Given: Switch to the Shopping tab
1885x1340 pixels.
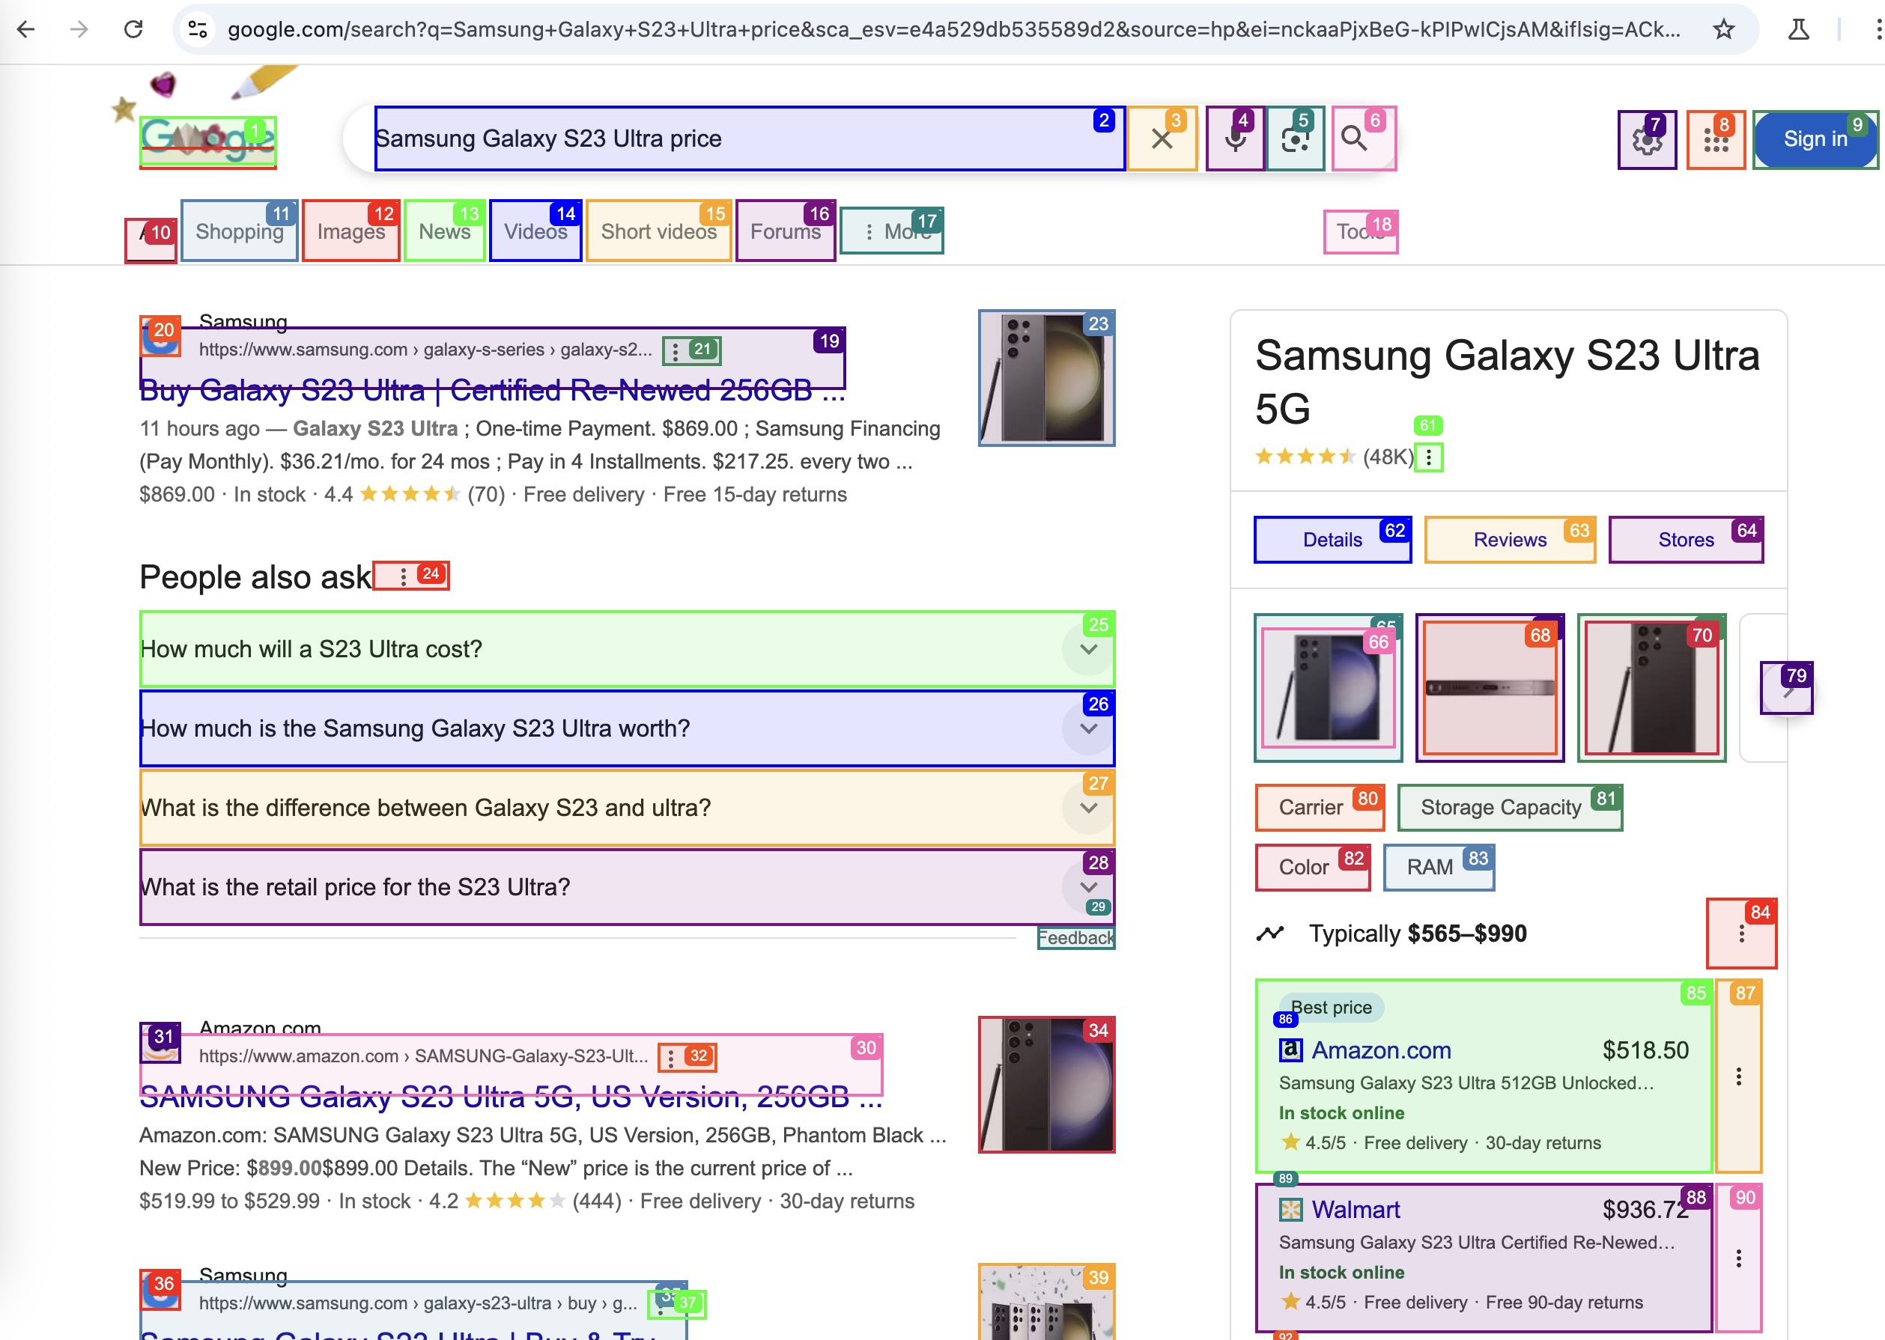Looking at the screenshot, I should coord(240,231).
